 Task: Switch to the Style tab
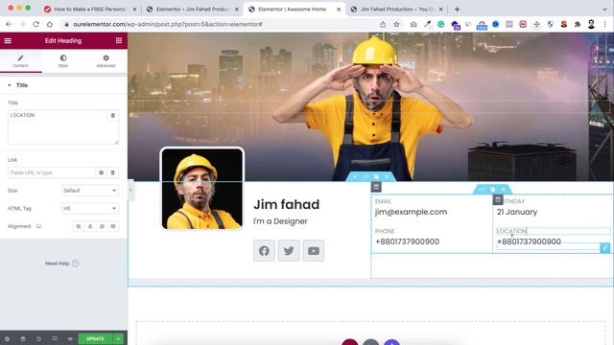click(x=63, y=61)
